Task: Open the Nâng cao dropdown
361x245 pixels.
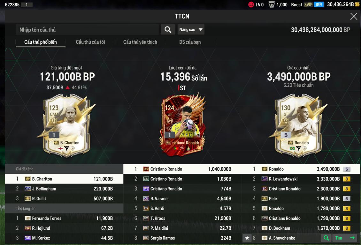Action: (x=191, y=30)
